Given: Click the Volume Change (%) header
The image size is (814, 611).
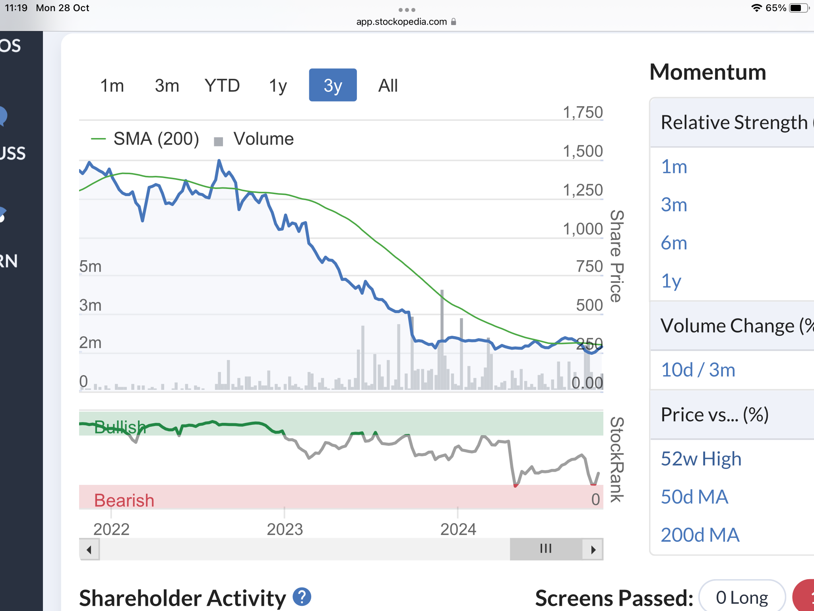Looking at the screenshot, I should pyautogui.click(x=732, y=326).
